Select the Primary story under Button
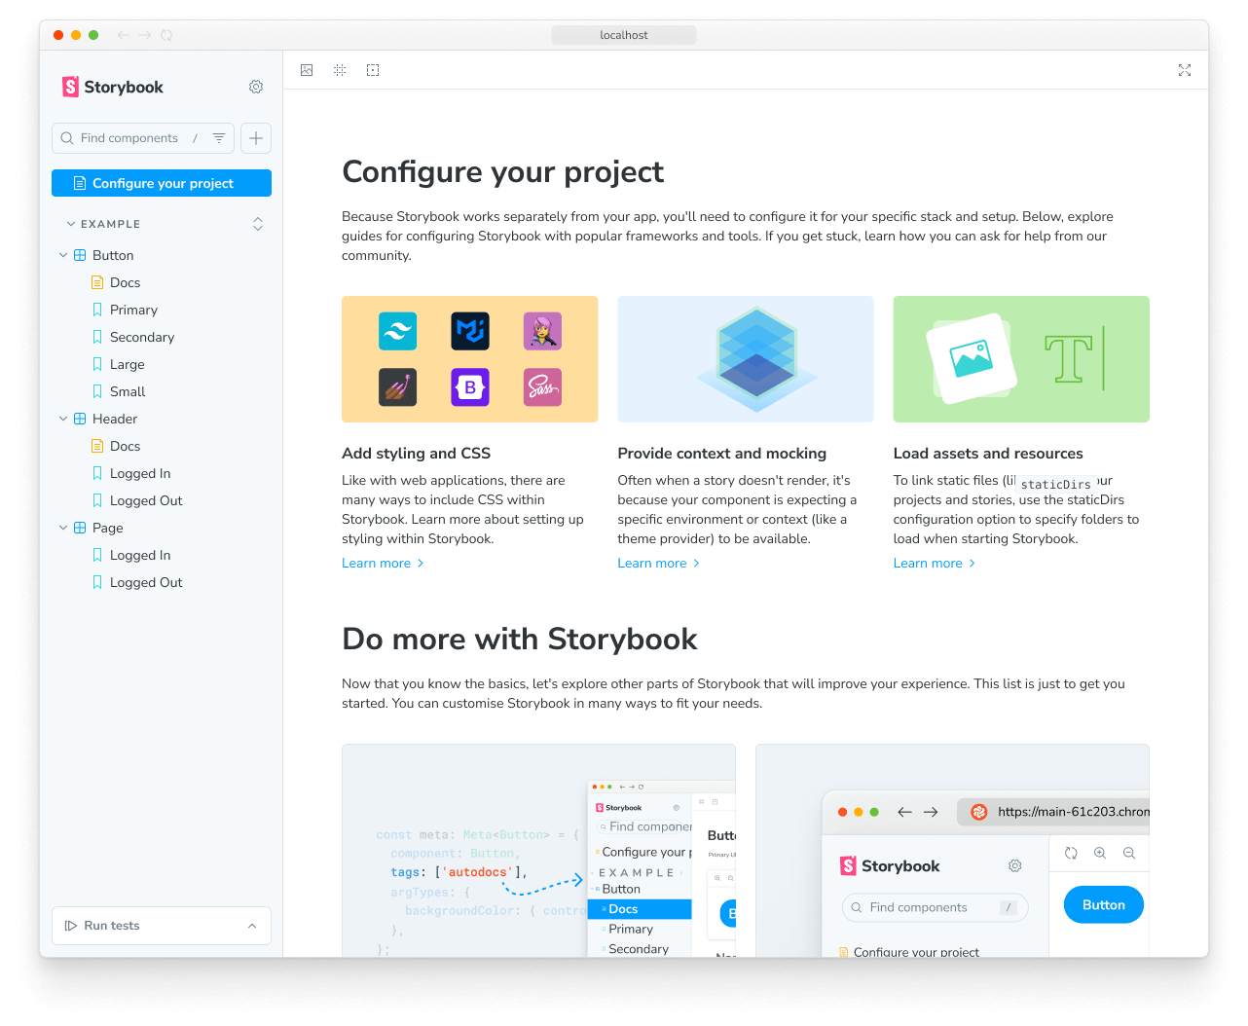1248x1026 pixels. coord(136,310)
